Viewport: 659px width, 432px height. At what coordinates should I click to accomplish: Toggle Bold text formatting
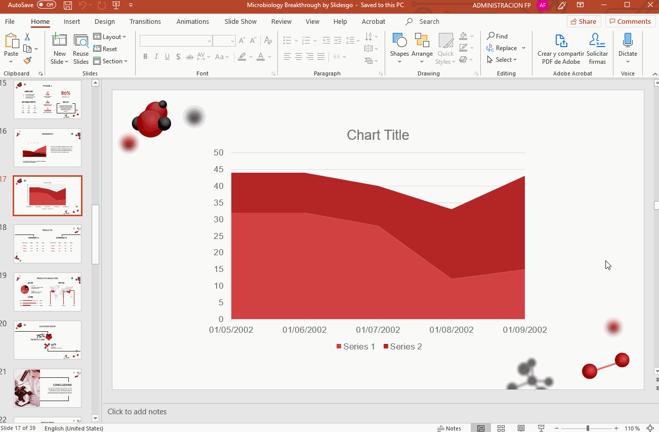[x=145, y=57]
